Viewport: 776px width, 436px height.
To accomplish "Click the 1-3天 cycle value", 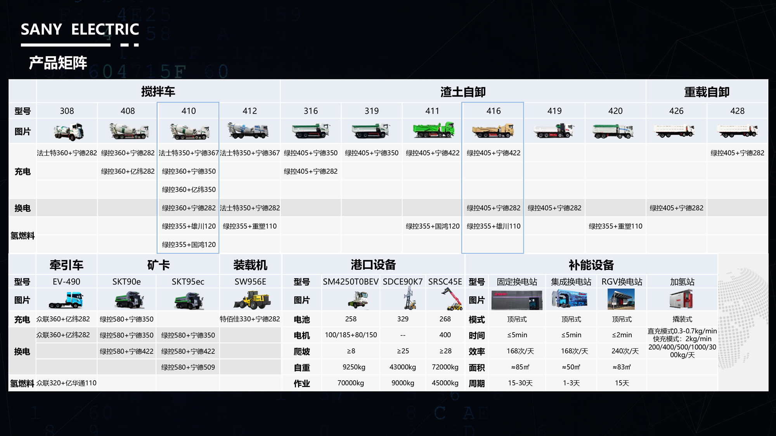I will pos(571,383).
